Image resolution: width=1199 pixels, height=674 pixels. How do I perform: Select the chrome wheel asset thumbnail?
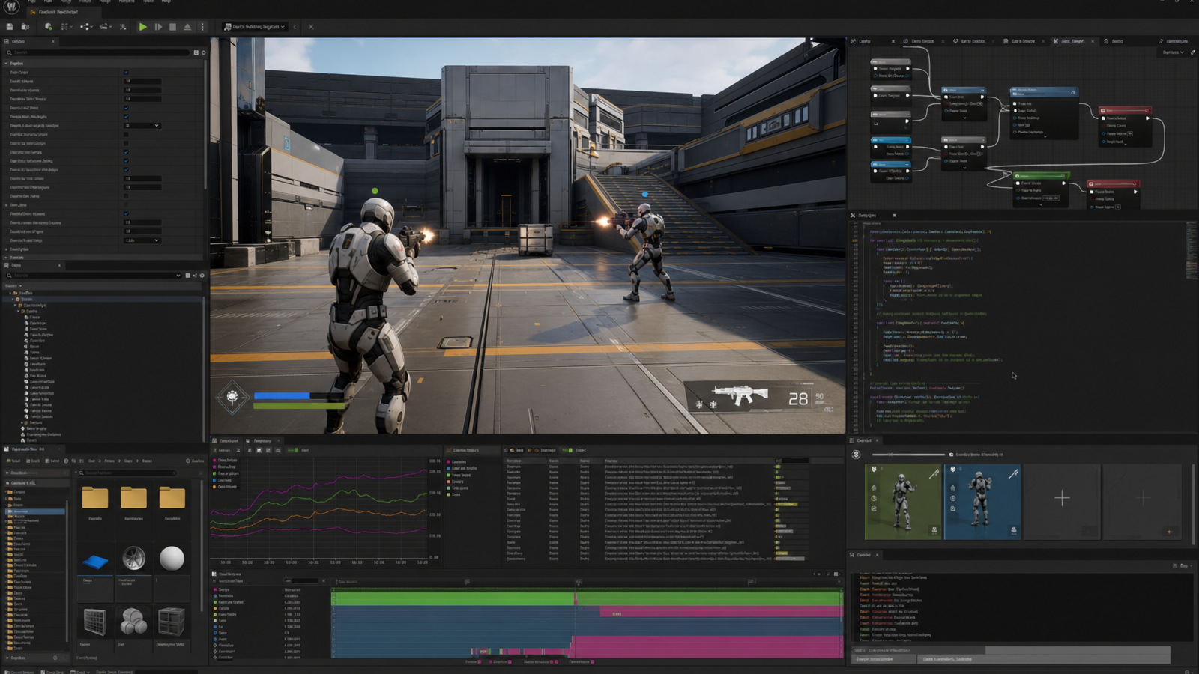coord(133,559)
